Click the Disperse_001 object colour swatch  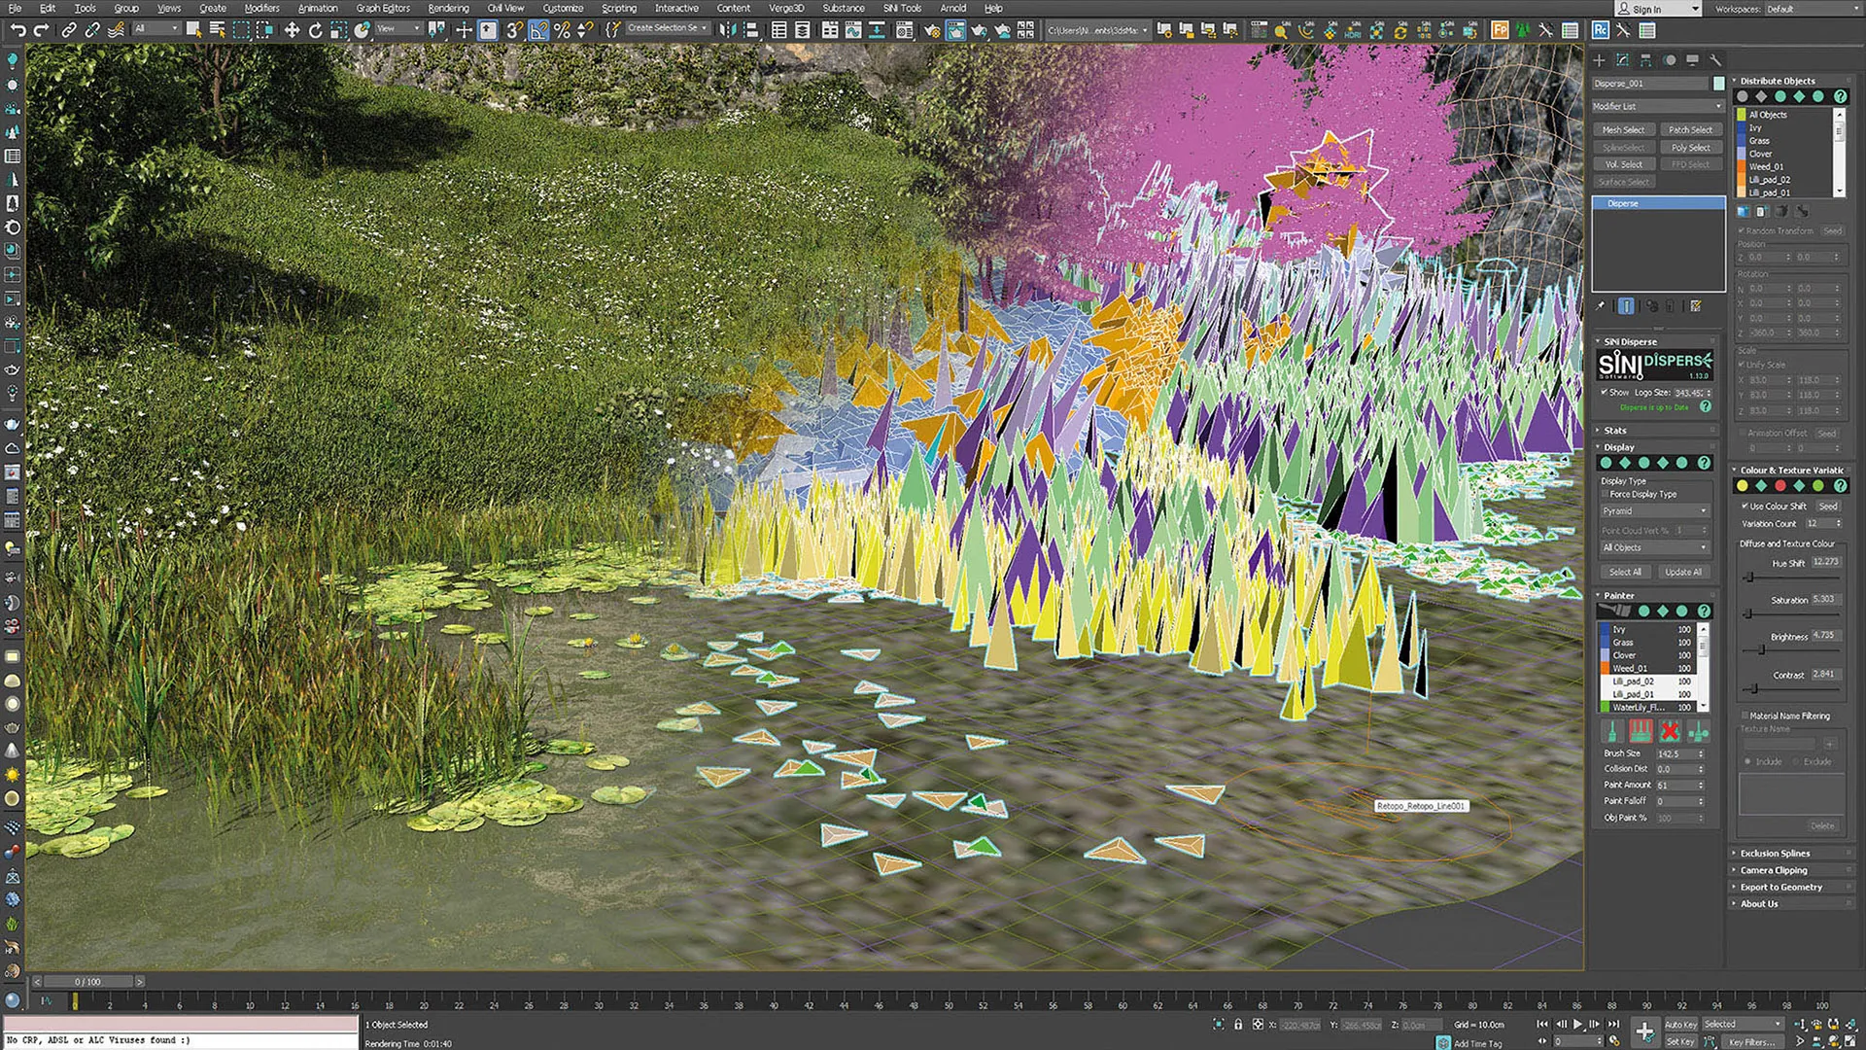[1718, 84]
